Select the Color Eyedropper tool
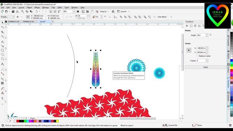Image resolution: width=233 pixels, height=131 pixels. point(3,88)
